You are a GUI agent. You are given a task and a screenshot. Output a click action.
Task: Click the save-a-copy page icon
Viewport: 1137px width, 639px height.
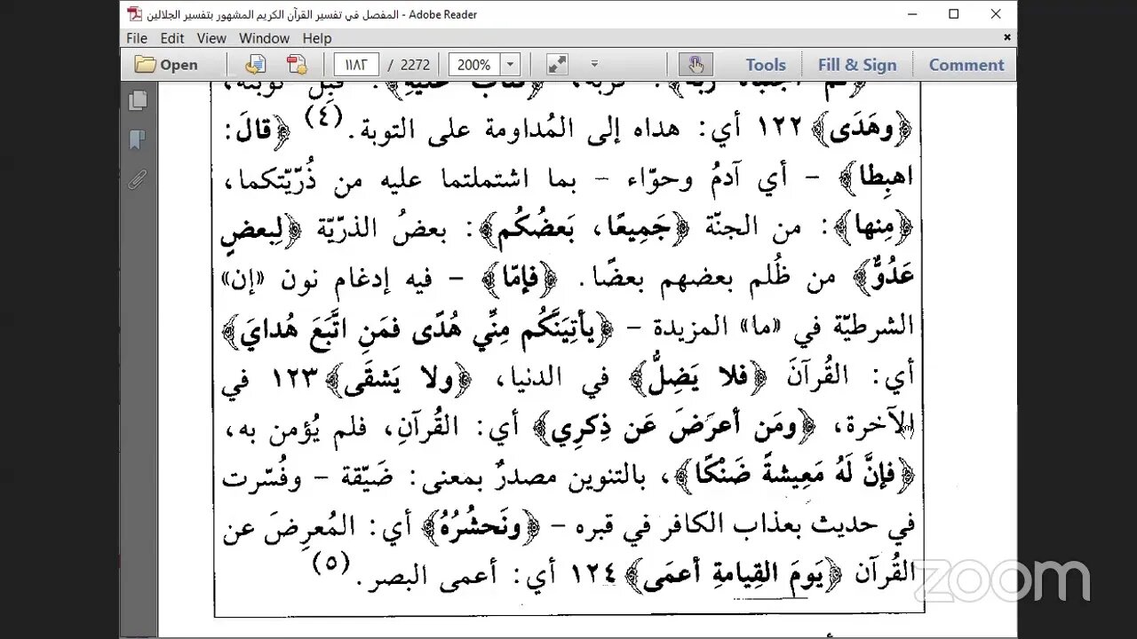[x=256, y=65]
